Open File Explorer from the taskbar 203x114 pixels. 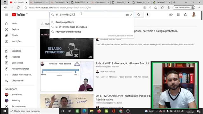(92, 111)
